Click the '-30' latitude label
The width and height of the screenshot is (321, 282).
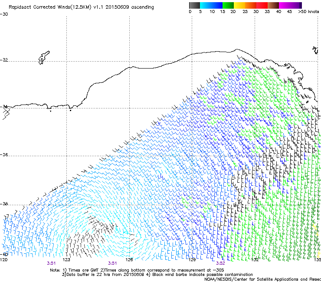click(4, 14)
